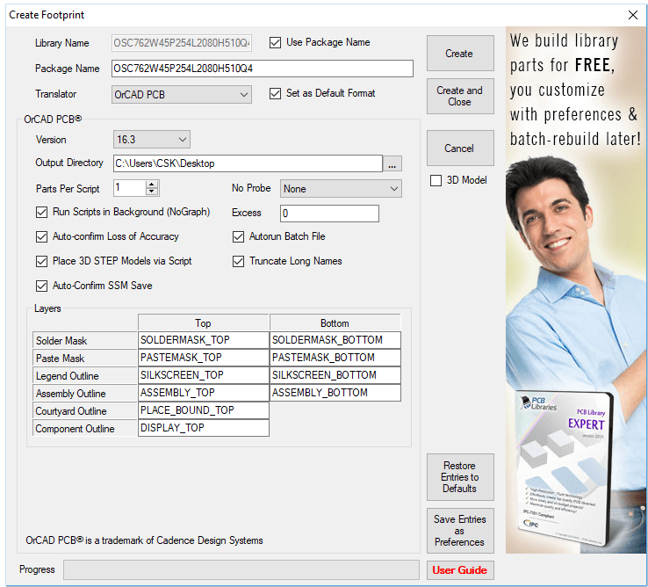This screenshot has width=648, height=587.
Task: Click the Component Outline row label
Action: point(84,428)
